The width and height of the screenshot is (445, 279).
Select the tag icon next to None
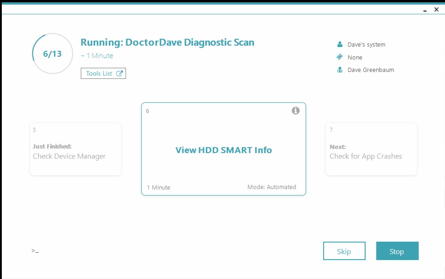coord(340,57)
